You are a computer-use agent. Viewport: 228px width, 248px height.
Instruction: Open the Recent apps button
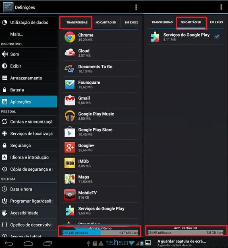48,243
